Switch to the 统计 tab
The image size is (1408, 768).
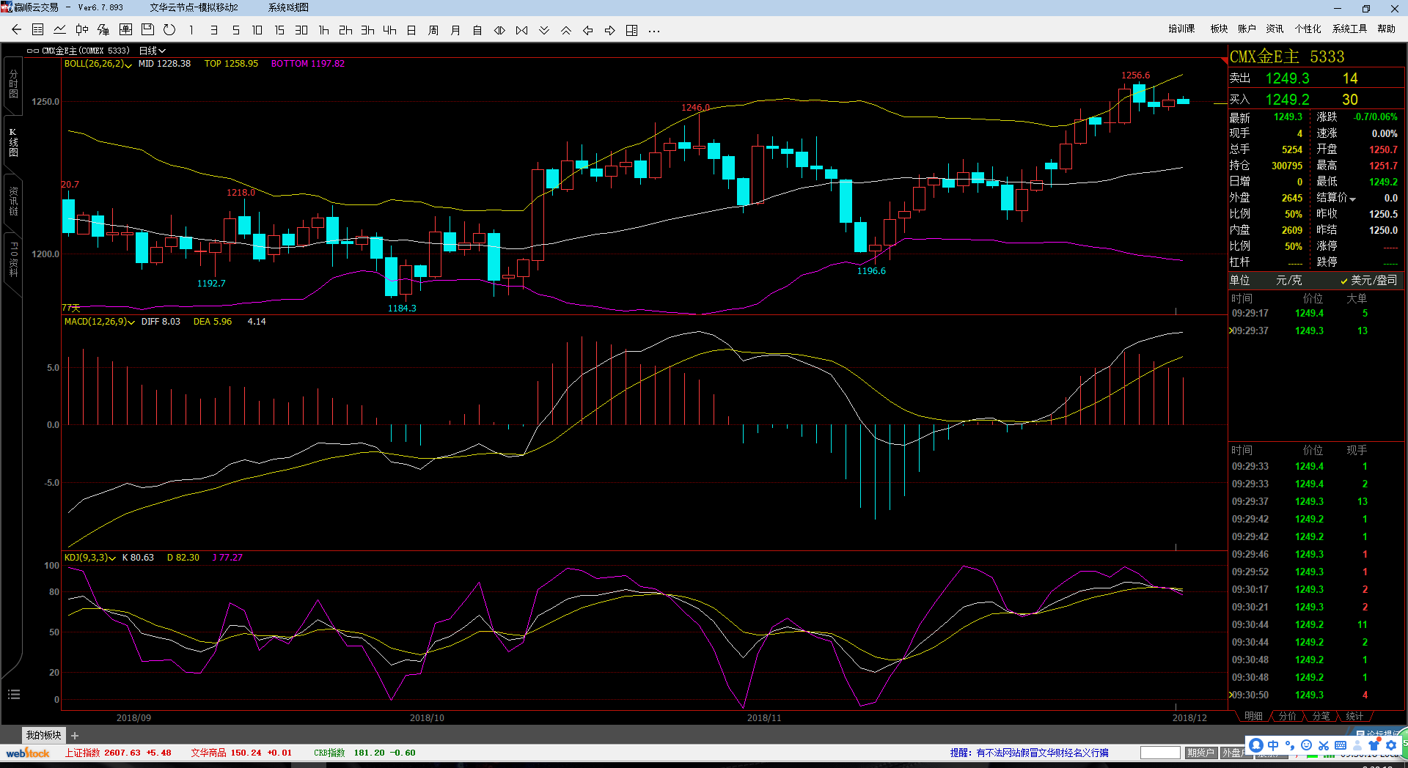point(1354,716)
